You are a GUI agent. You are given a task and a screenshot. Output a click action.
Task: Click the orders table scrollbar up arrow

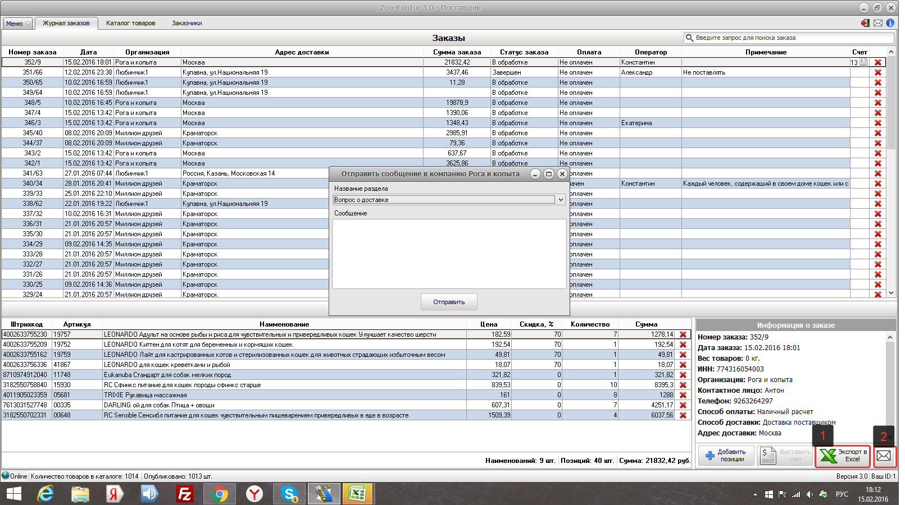(891, 52)
